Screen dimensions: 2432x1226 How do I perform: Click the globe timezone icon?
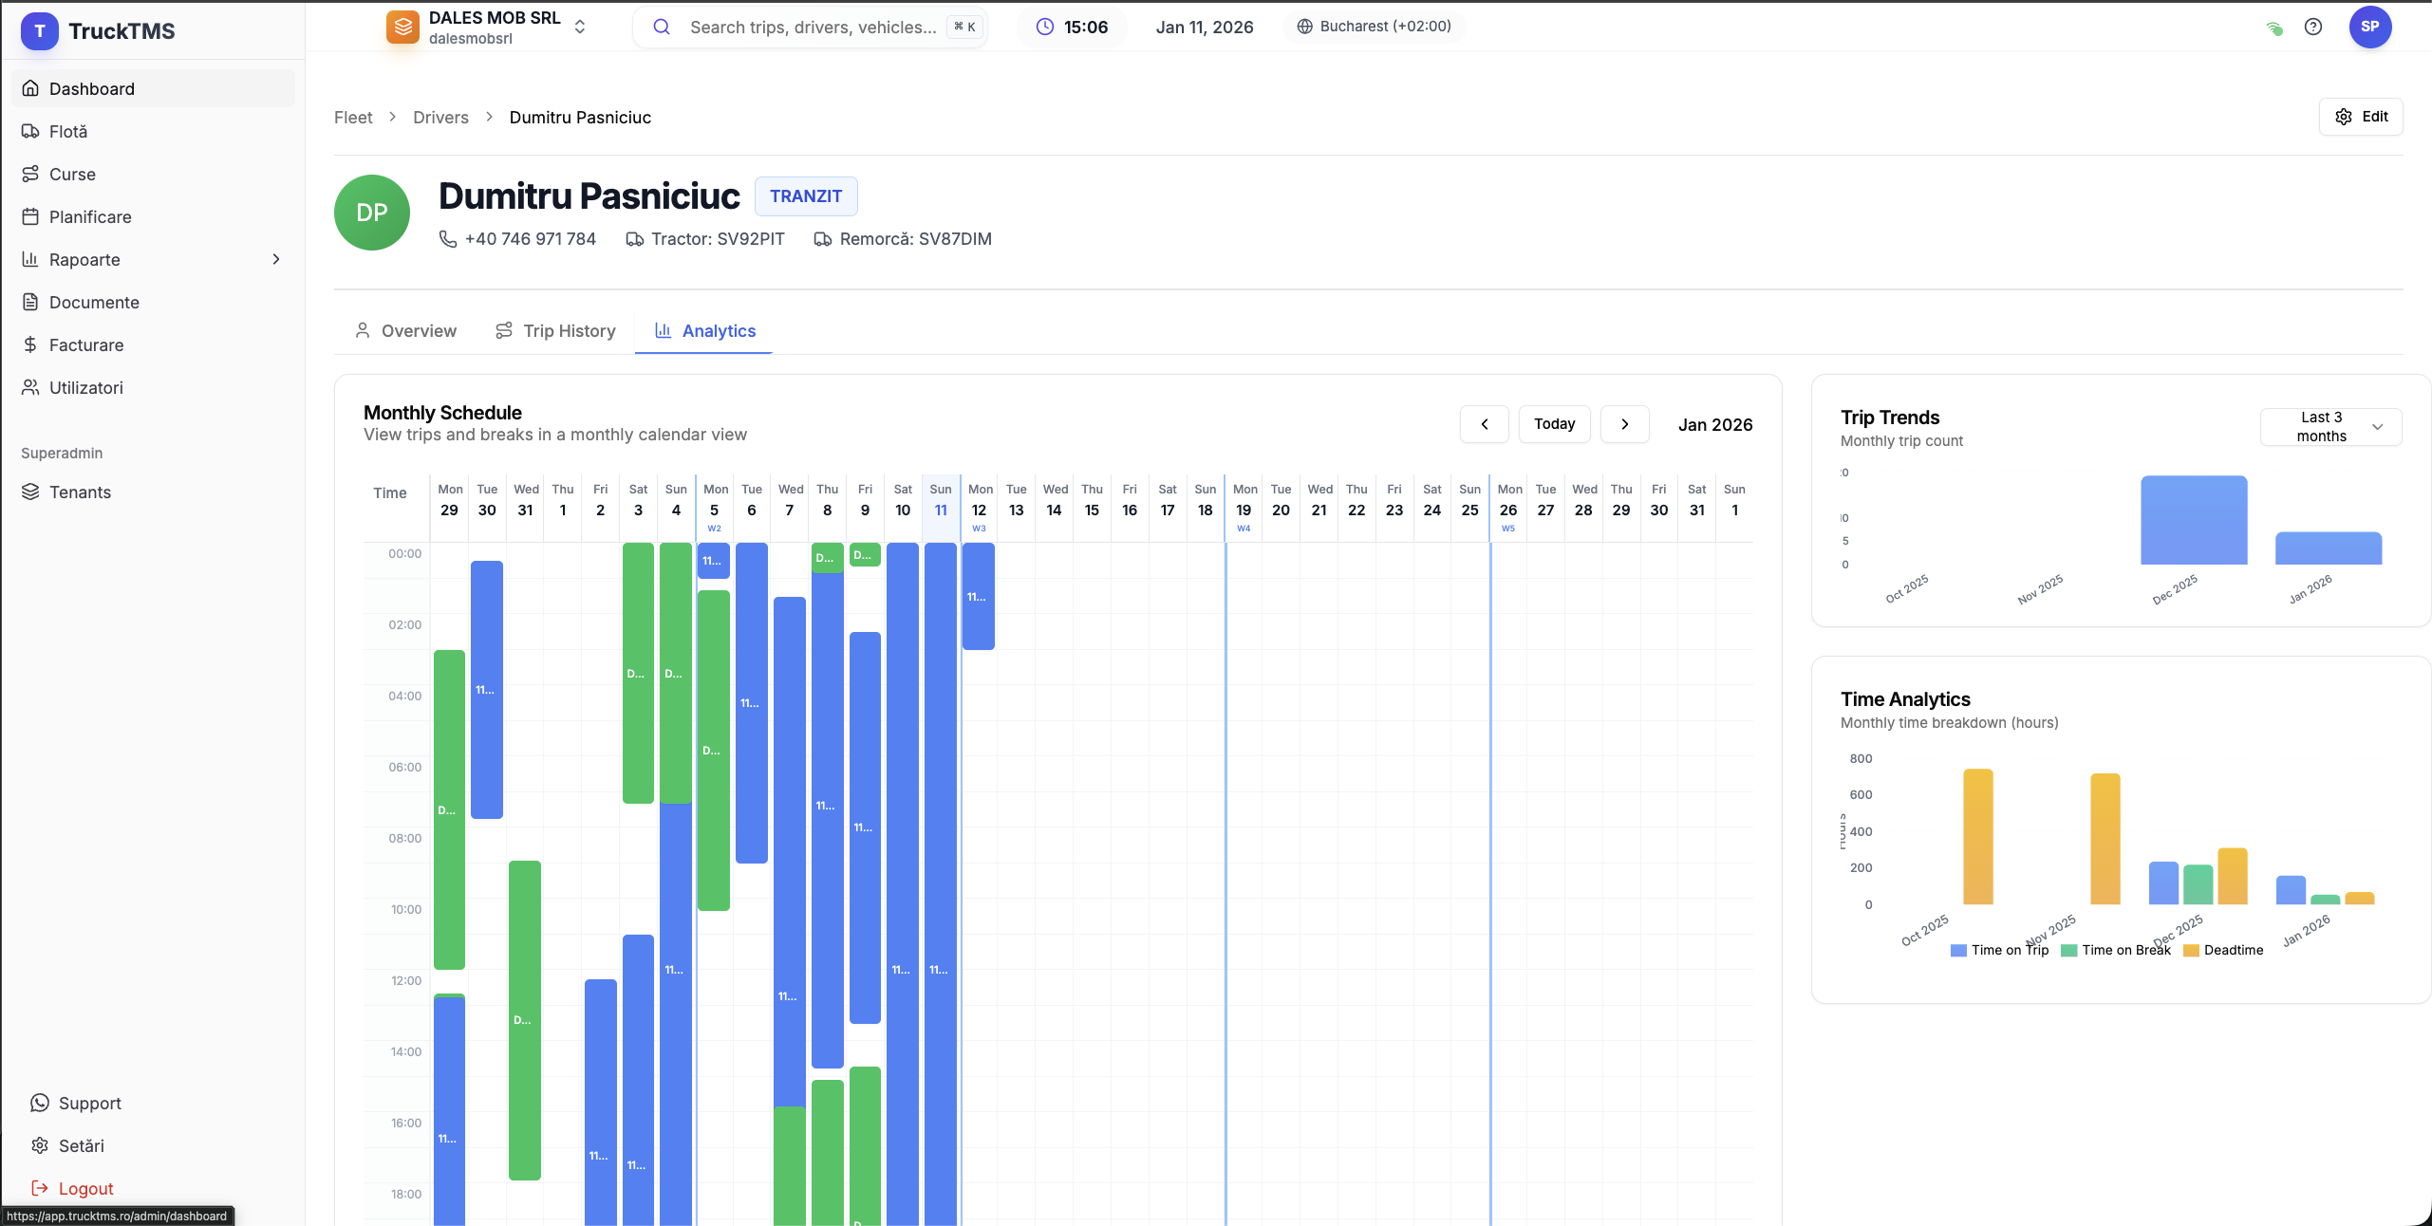[x=1304, y=27]
